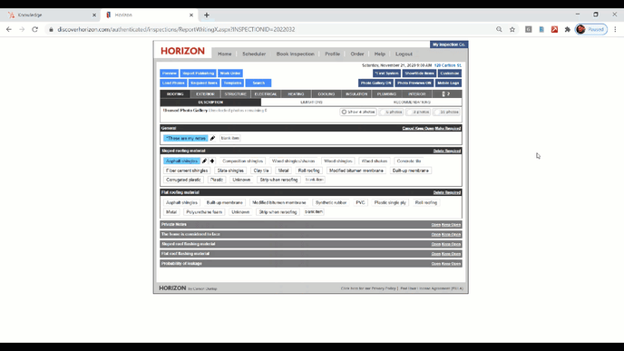624x351 pixels.
Task: Deselect the Asphalt shingles sloped roofing item
Action: 181,161
